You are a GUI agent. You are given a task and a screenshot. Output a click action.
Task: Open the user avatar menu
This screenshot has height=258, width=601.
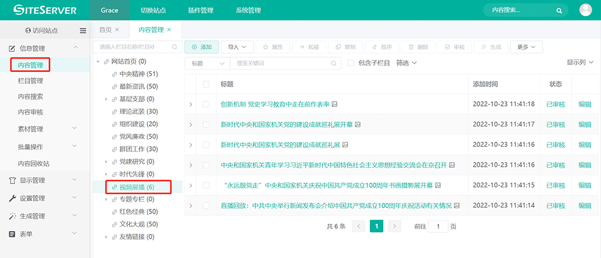[x=585, y=10]
